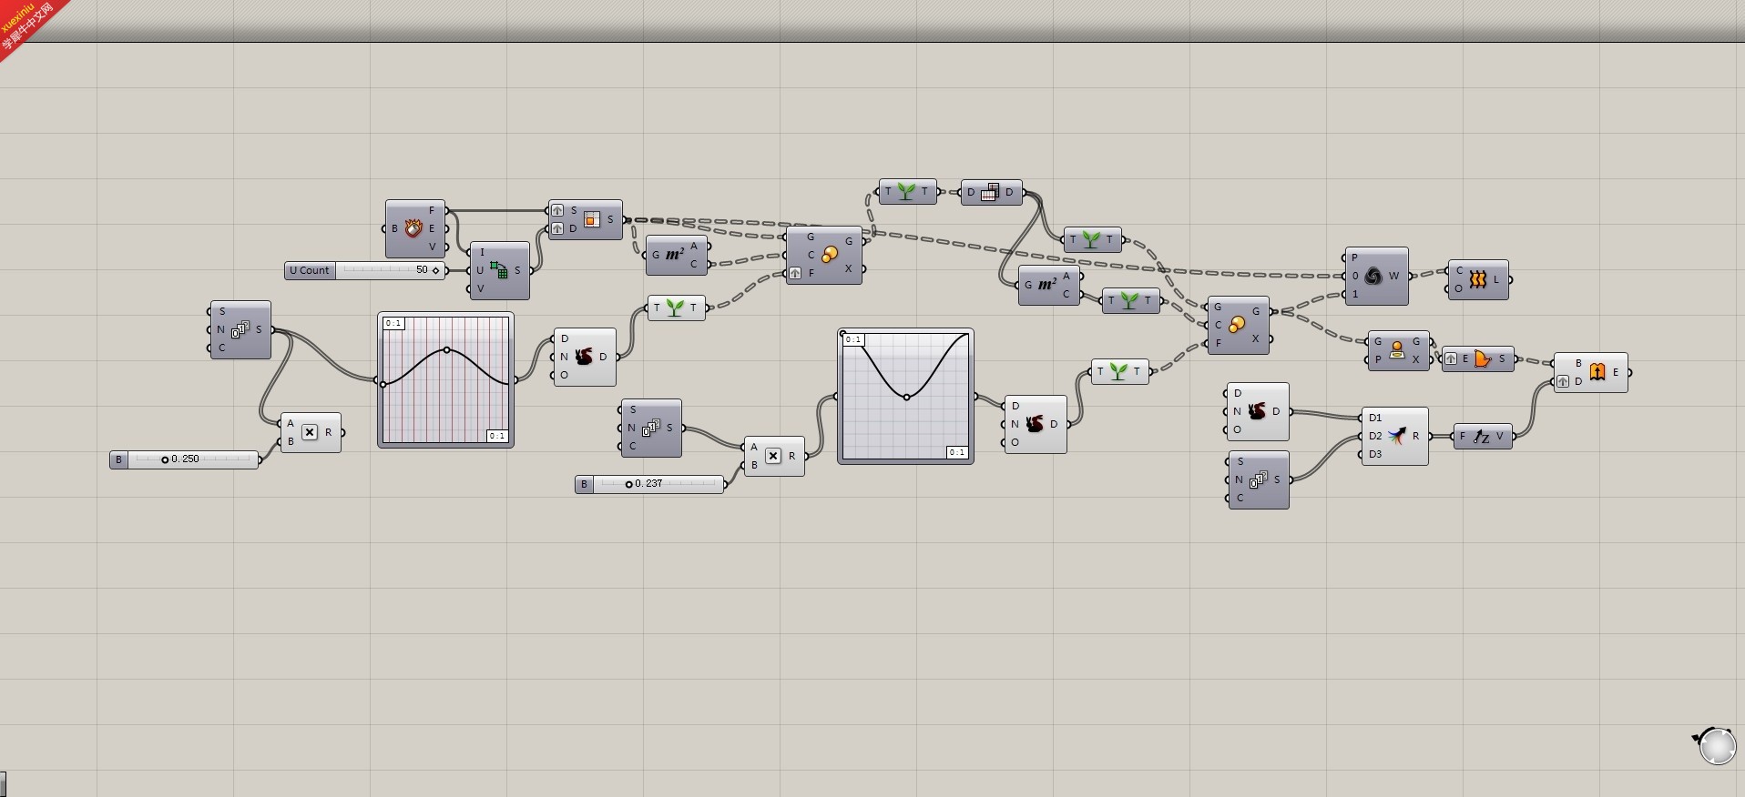Select the Scale component feeding the Weave component
Image resolution: width=1745 pixels, height=797 pixels.
pyautogui.click(x=1239, y=325)
